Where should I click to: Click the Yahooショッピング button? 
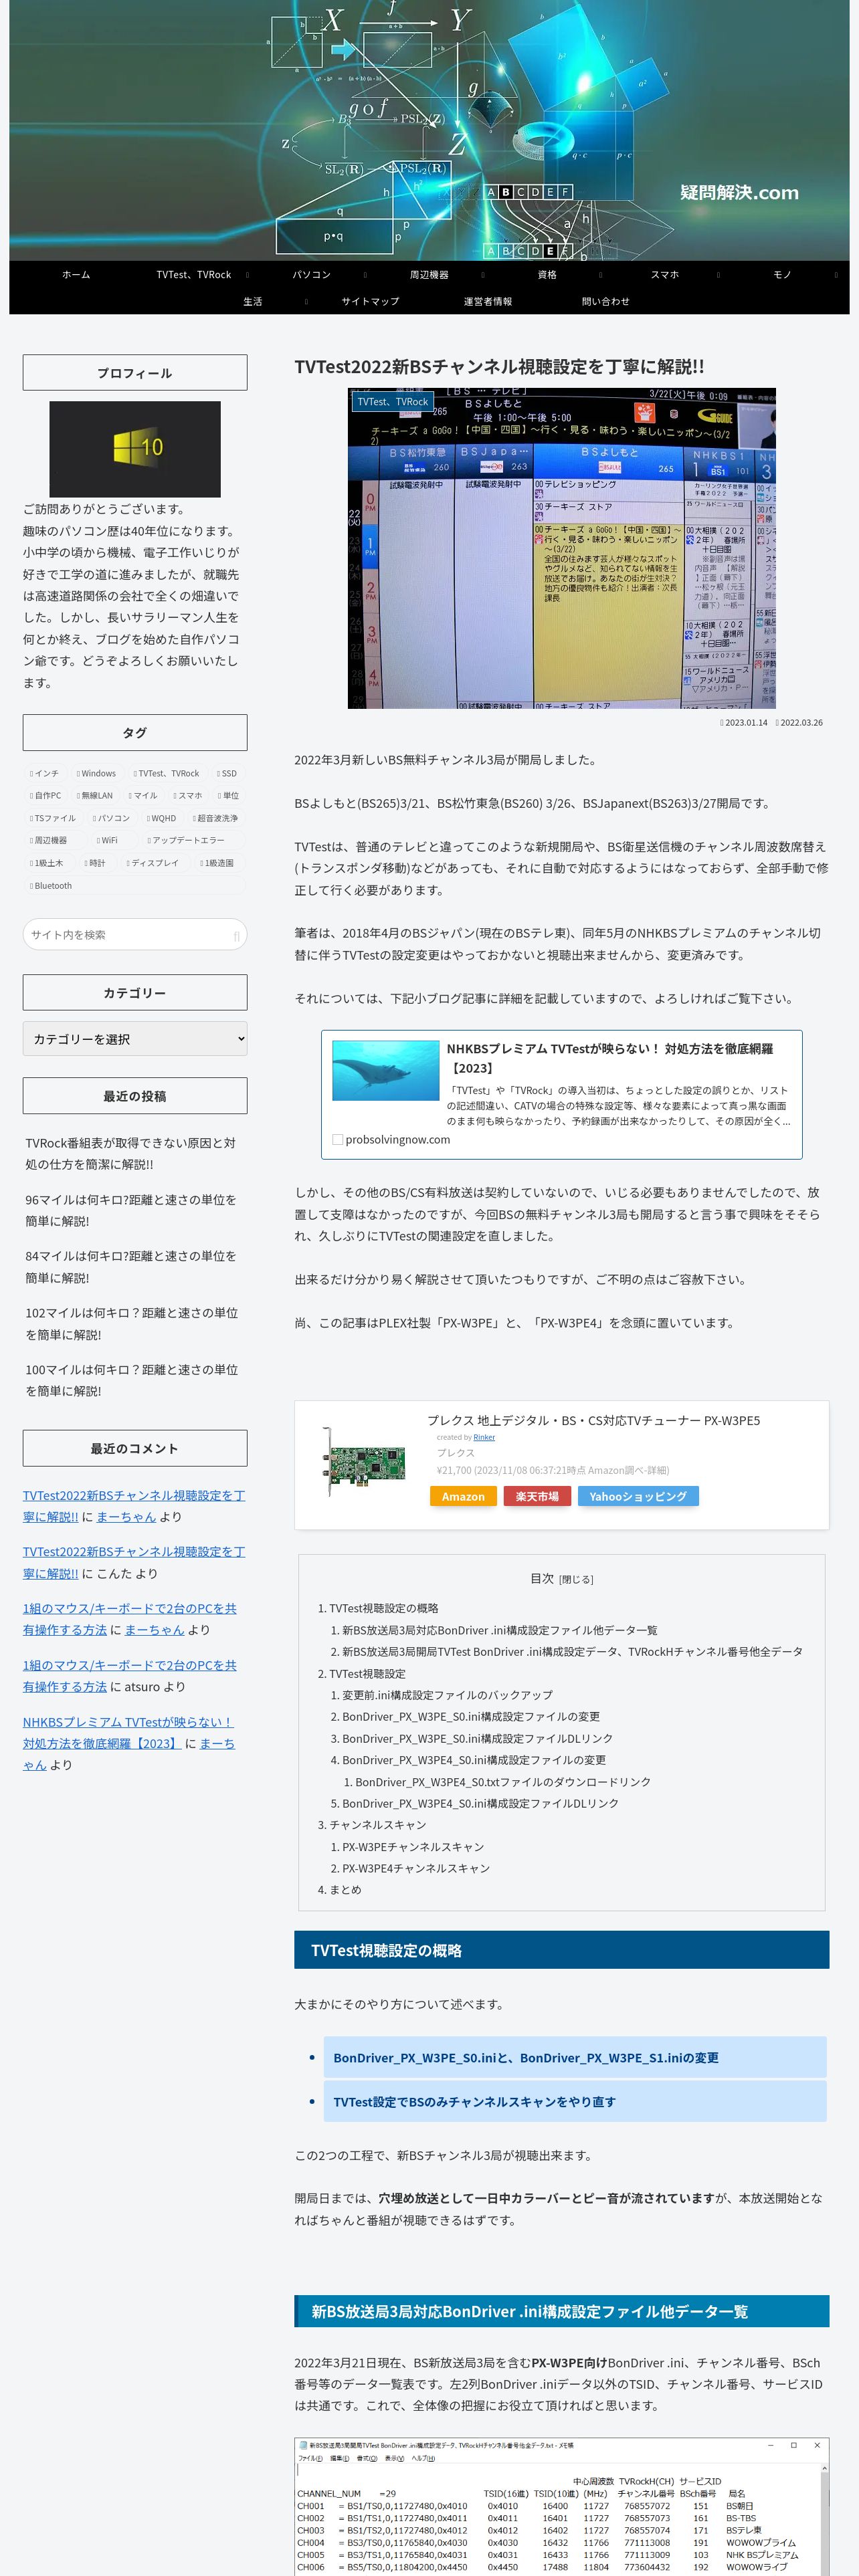[x=638, y=1496]
